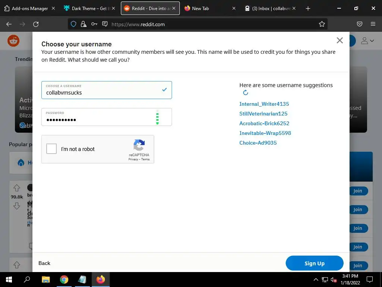Upvote the 70.8k post

pos(16,188)
